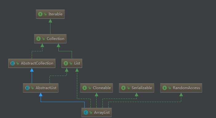
Task: Click the abstract class icon on AbstractCollection
Action: tap(13, 63)
